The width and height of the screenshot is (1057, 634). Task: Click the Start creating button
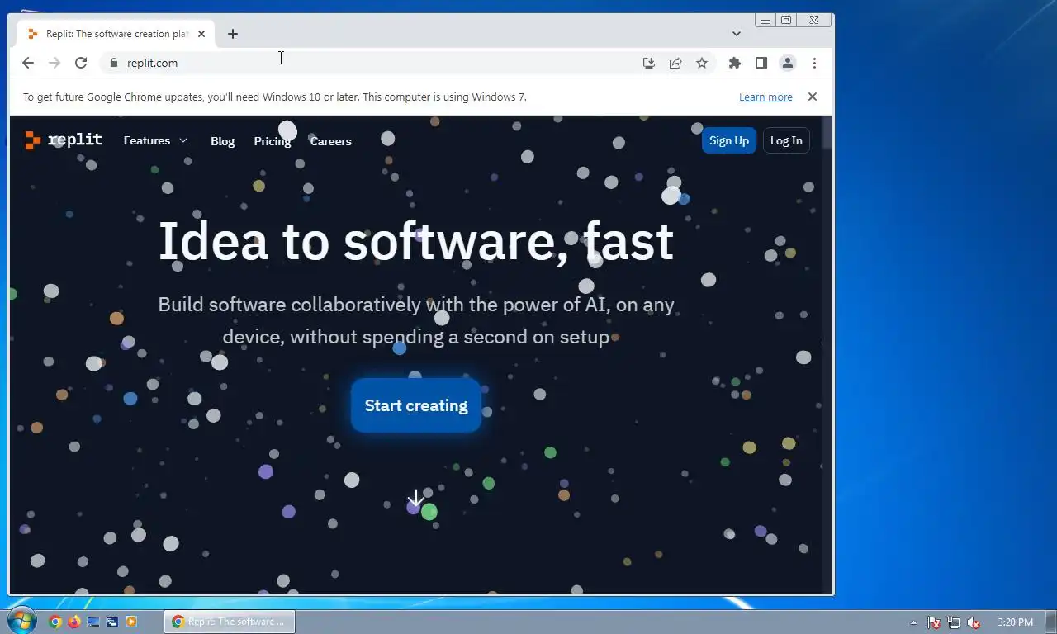(x=416, y=405)
